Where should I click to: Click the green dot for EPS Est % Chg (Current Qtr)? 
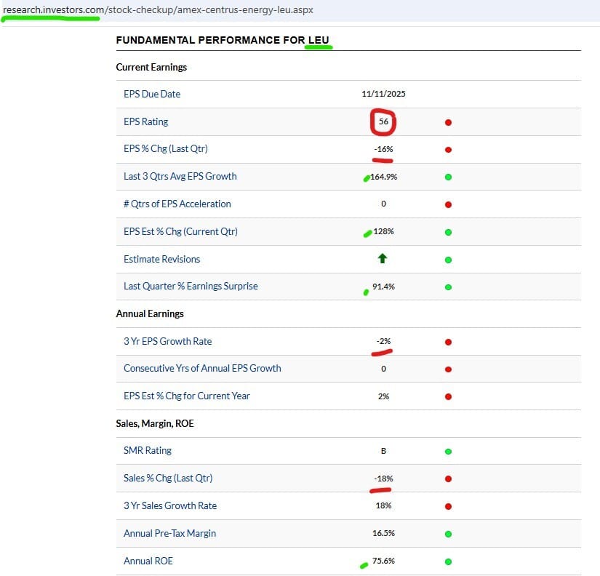pyautogui.click(x=448, y=232)
